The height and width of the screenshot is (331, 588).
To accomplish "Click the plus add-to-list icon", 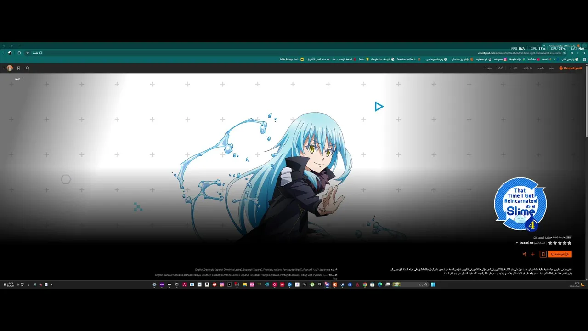I will click(533, 254).
